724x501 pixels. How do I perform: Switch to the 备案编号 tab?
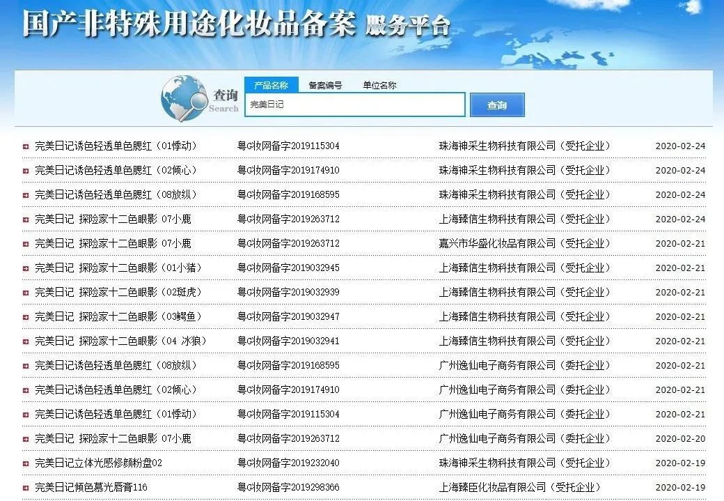(x=325, y=85)
